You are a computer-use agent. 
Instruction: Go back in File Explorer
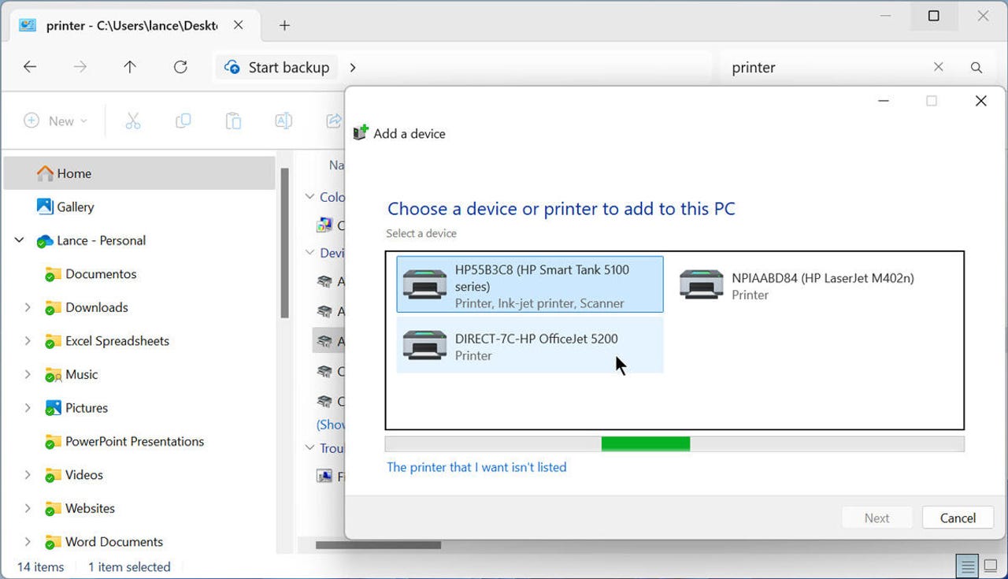[x=30, y=67]
